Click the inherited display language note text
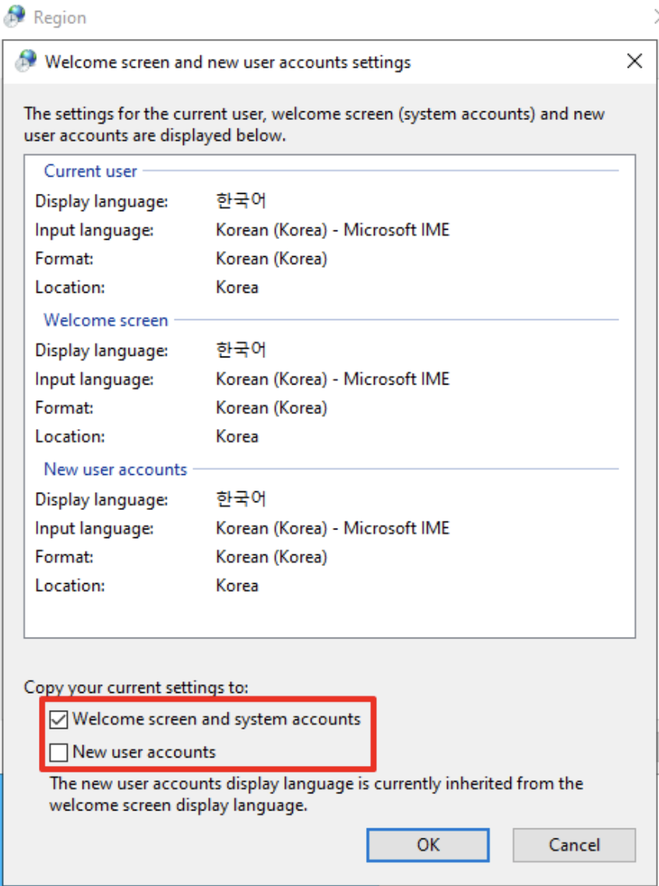 [x=316, y=794]
